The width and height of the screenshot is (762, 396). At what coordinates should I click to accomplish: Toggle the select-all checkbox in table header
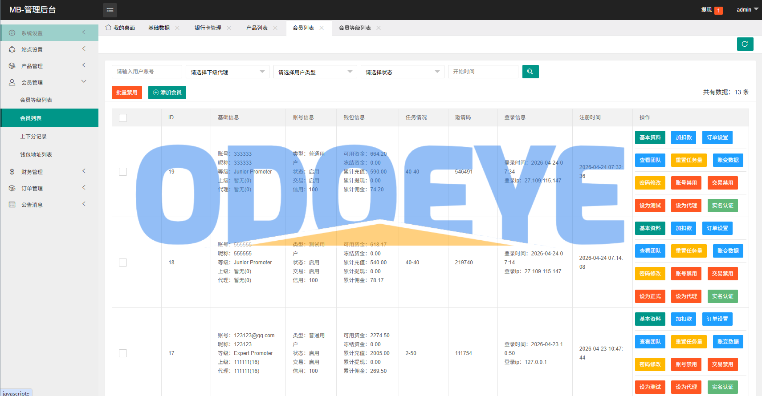123,117
